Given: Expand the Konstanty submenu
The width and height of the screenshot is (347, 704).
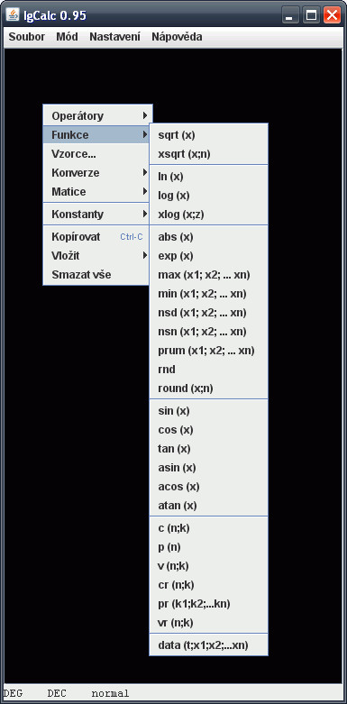Looking at the screenshot, I should point(96,215).
